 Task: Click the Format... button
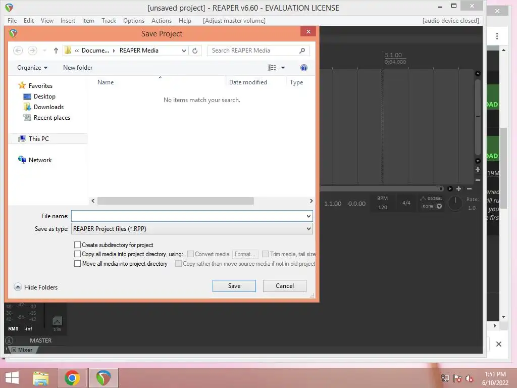[245, 254]
